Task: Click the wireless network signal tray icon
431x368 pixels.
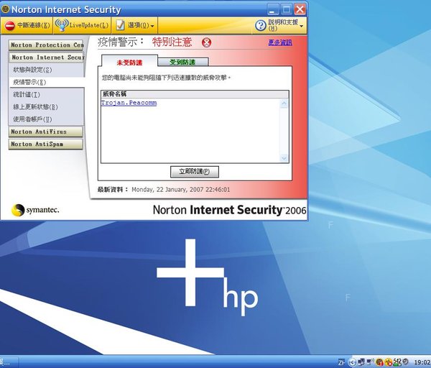Action: point(370,362)
